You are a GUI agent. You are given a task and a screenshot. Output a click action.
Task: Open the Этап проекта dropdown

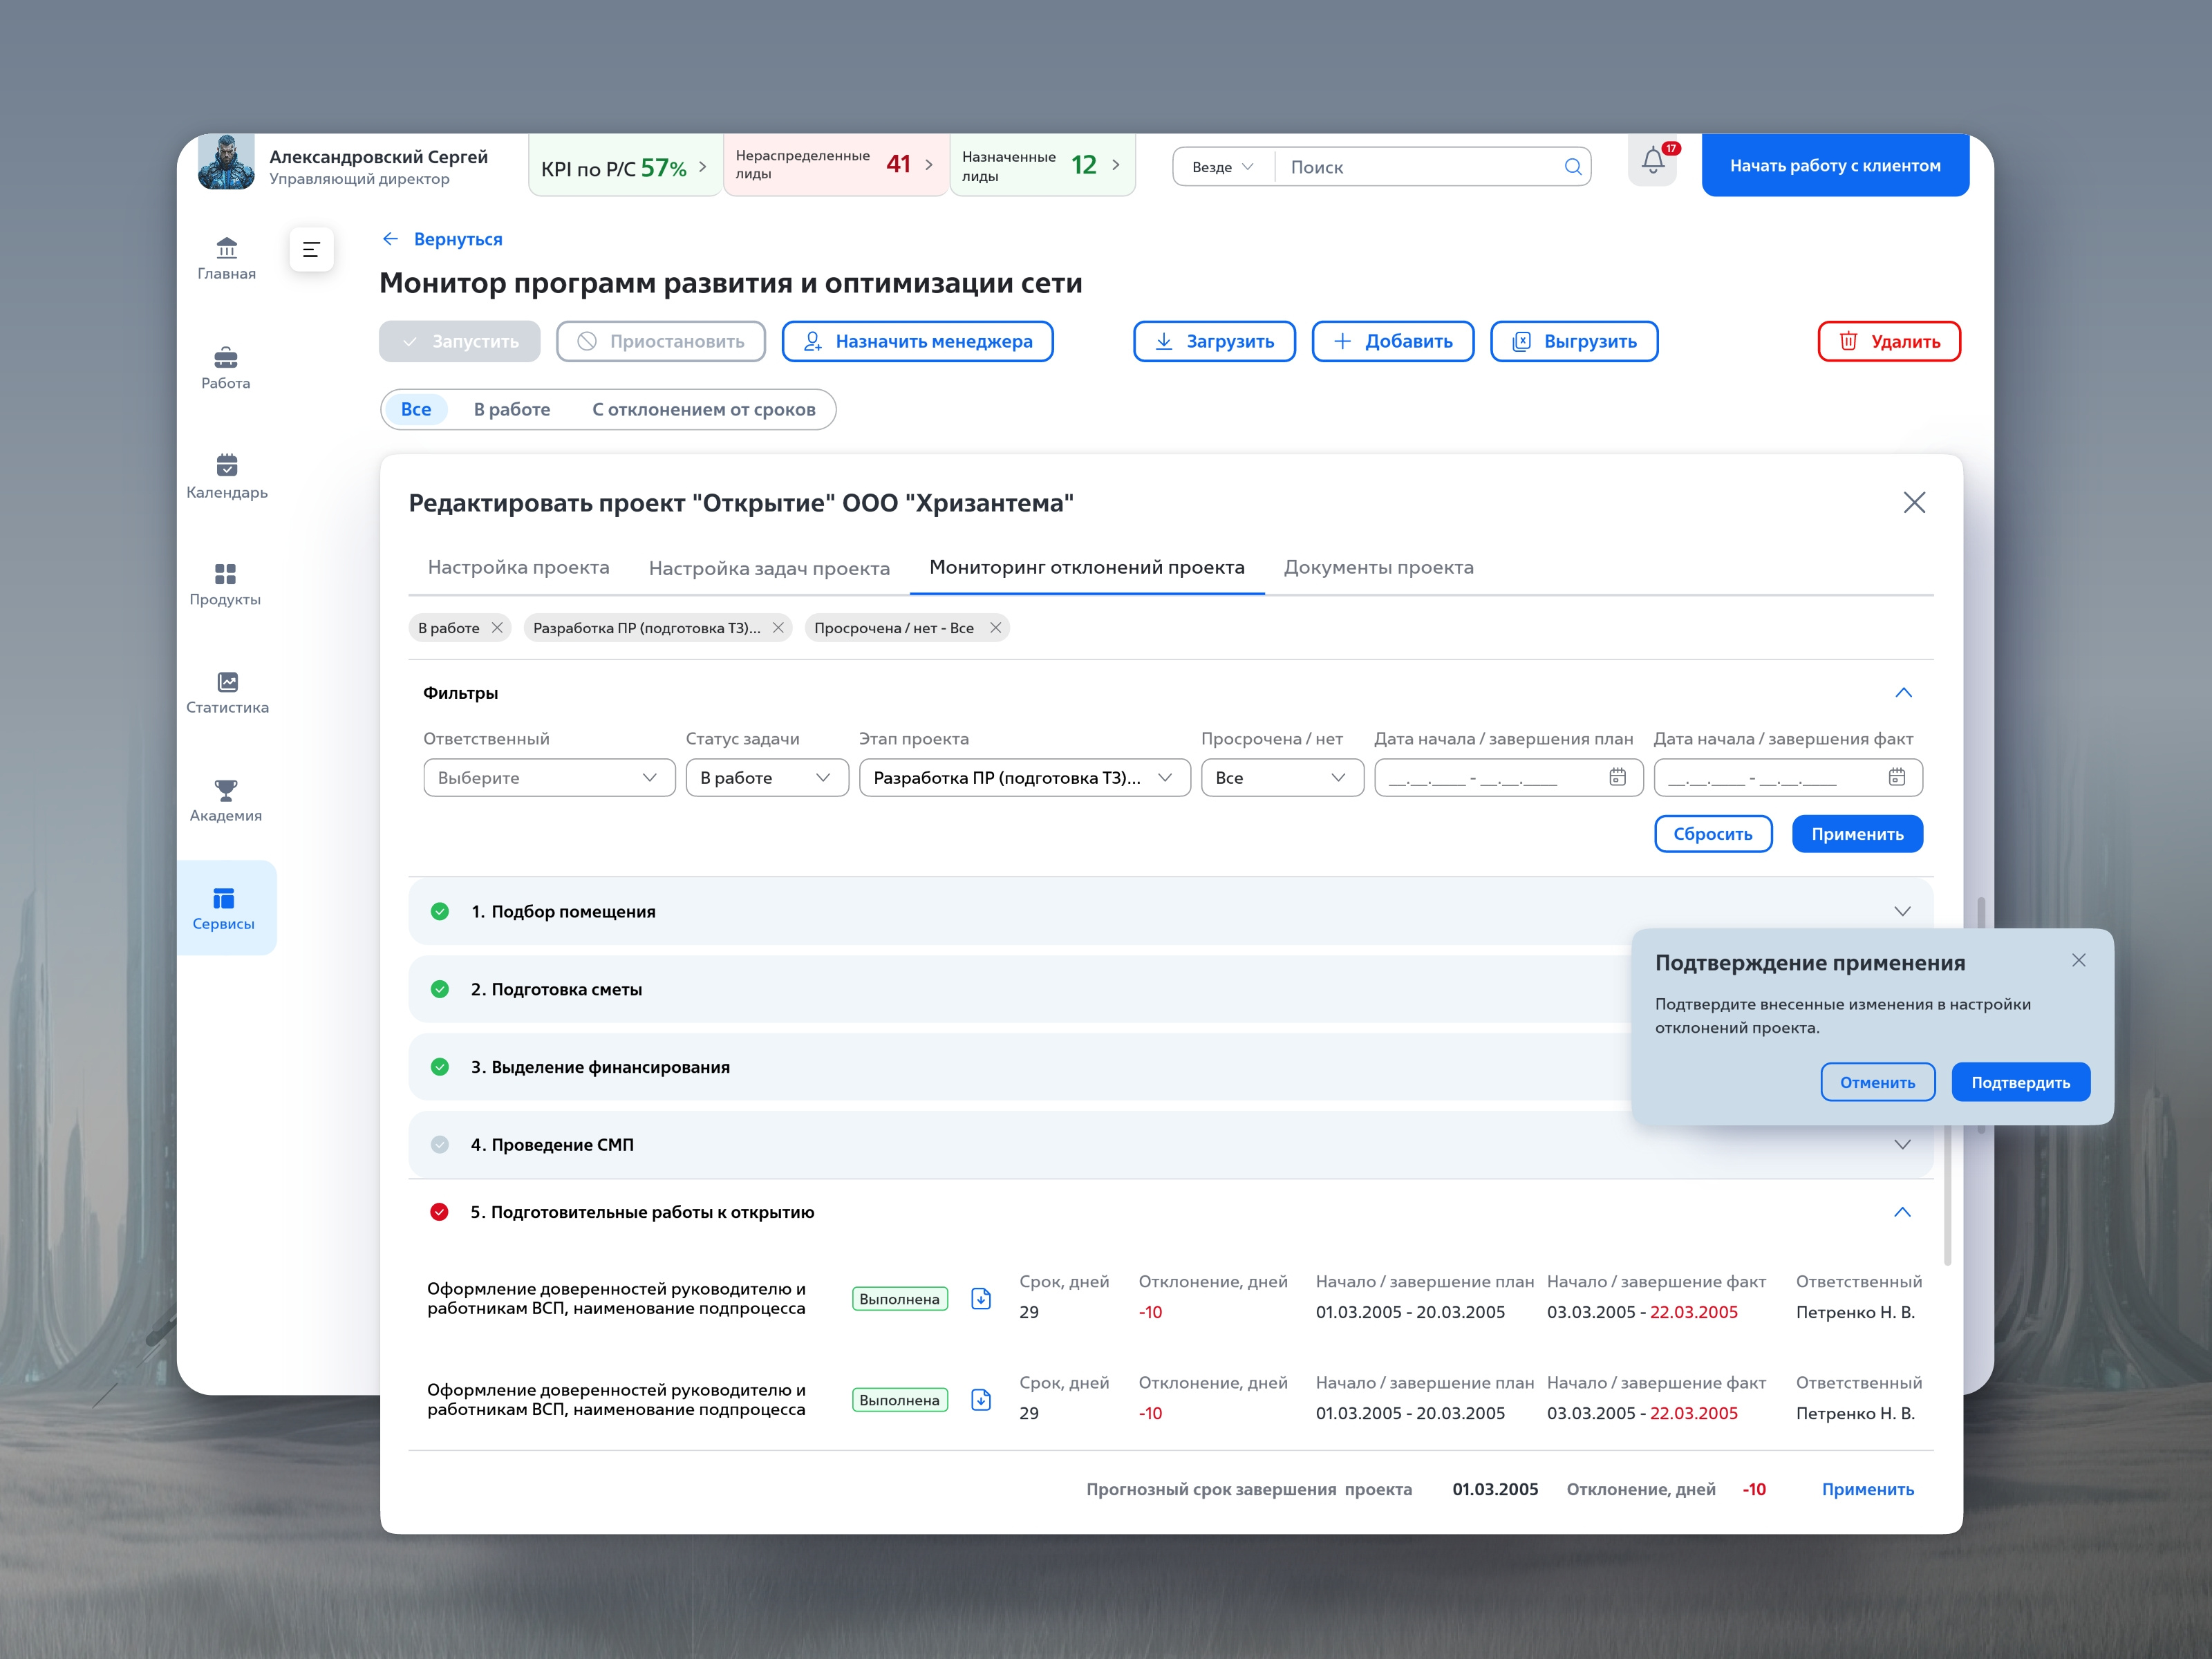(x=1024, y=777)
